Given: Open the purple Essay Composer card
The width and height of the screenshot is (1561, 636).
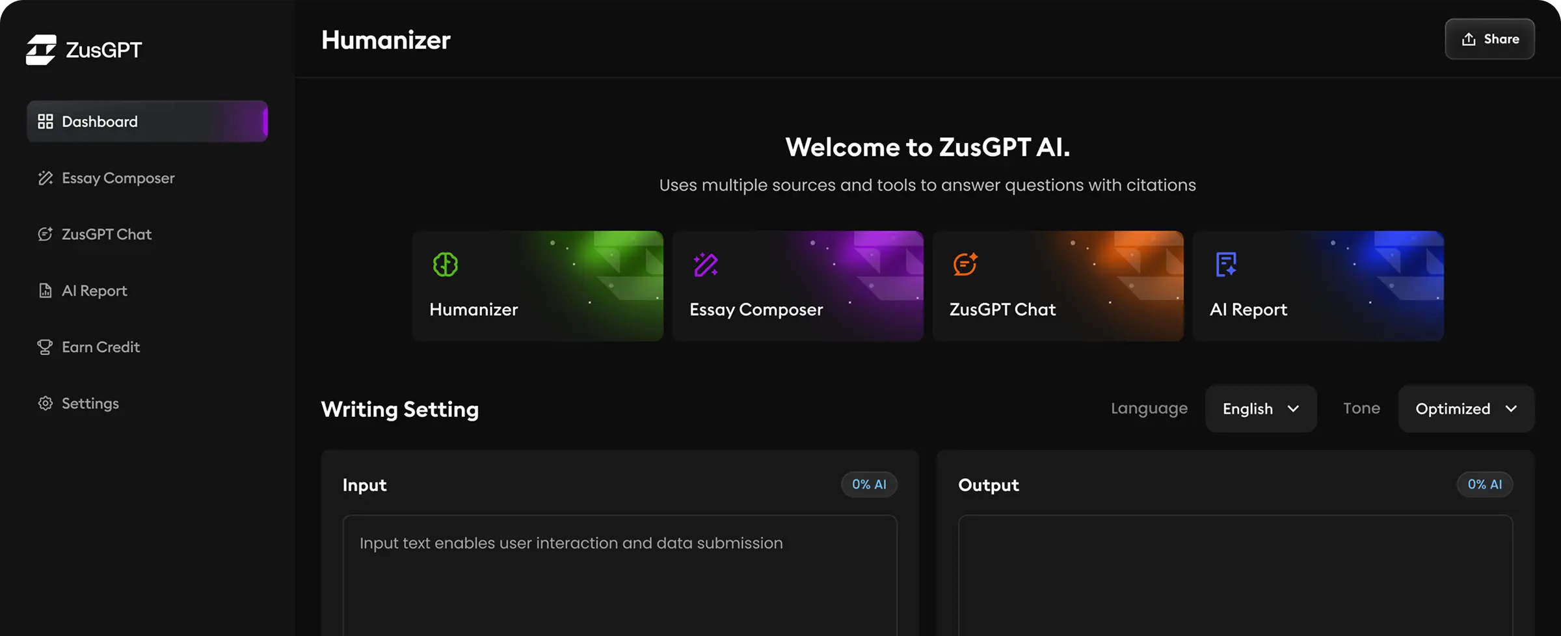Looking at the screenshot, I should (x=797, y=286).
